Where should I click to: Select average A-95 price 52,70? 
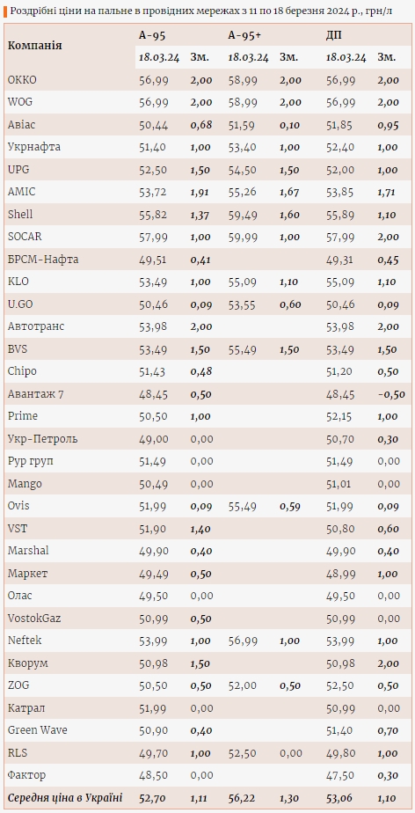click(153, 799)
